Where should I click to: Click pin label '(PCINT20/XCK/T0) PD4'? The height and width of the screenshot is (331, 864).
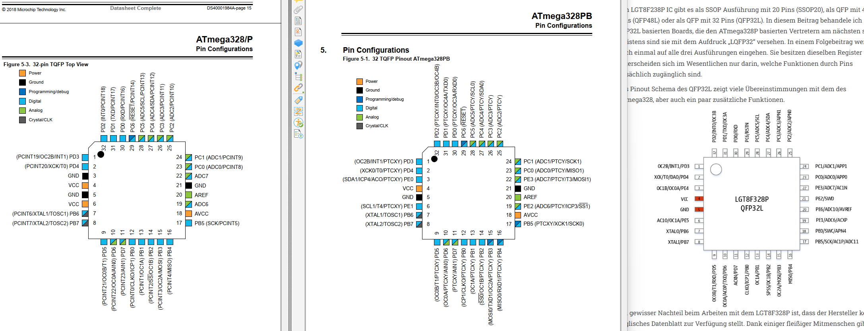point(52,166)
